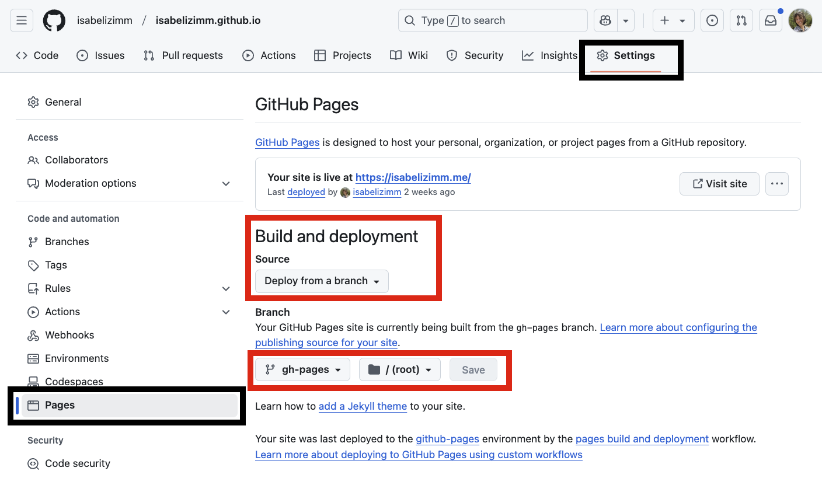Open the Create new plus menu
The width and height of the screenshot is (822, 478).
point(673,20)
